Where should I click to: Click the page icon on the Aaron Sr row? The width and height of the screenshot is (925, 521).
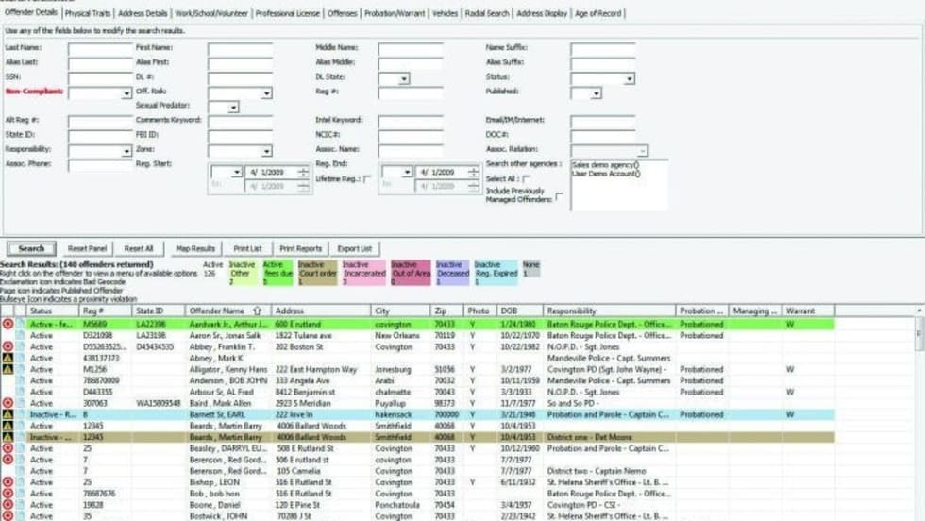click(19, 335)
